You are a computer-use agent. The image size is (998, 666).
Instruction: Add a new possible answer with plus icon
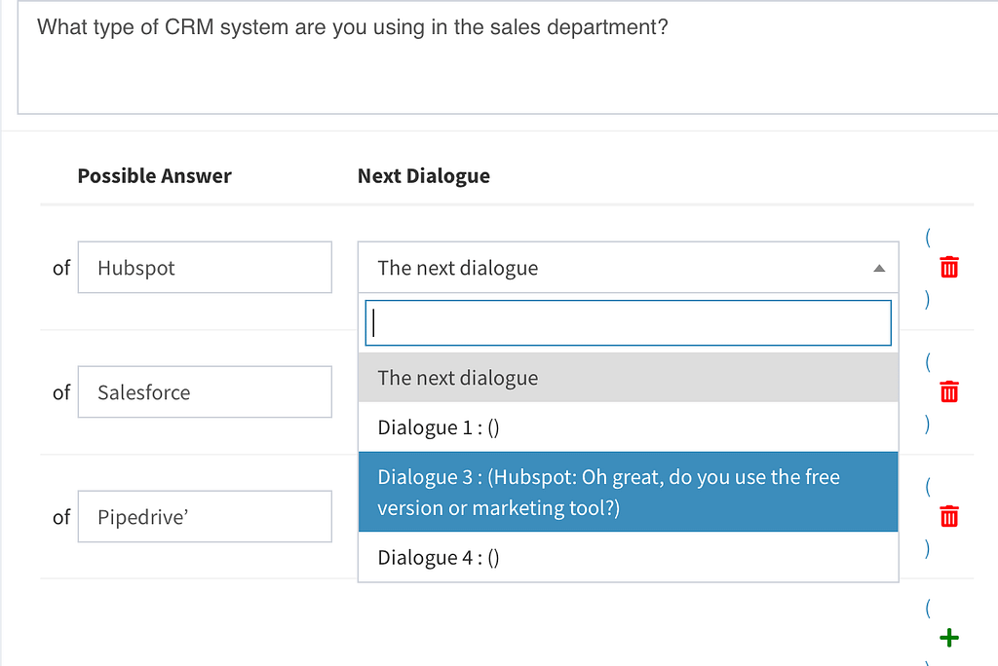(949, 638)
